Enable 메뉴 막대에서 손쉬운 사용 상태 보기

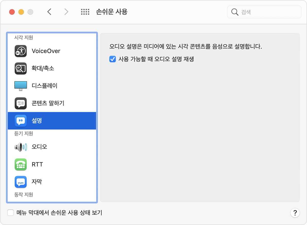click(10, 212)
